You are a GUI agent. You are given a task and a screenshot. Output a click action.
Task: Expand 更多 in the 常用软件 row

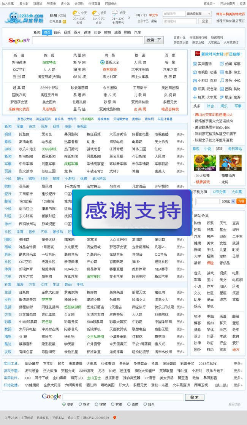tap(238, 378)
